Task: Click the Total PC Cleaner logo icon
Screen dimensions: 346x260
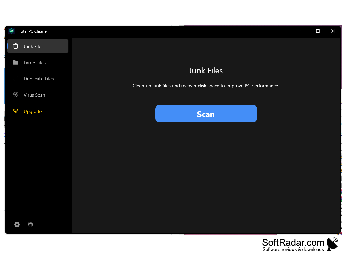Action: tap(11, 31)
